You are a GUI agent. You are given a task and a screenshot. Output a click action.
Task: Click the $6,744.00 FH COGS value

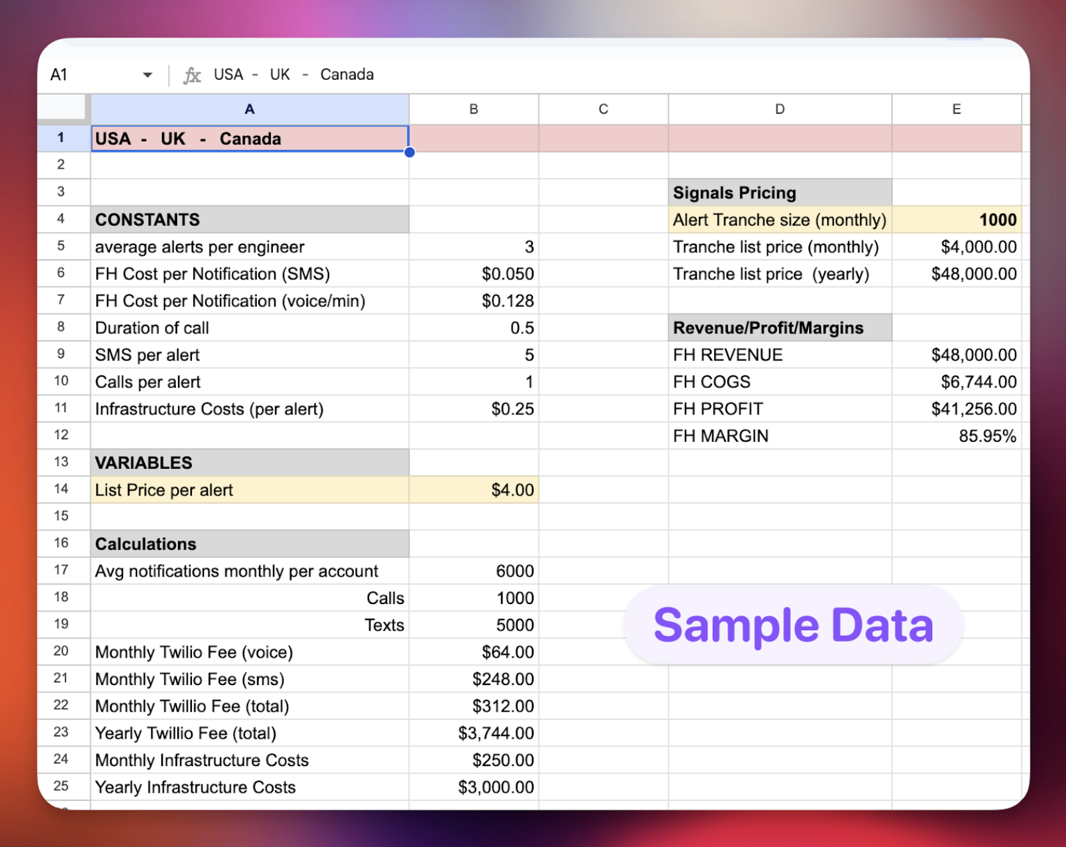[956, 382]
